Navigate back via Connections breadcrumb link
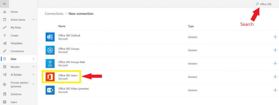This screenshot has height=105, width=279. coord(54,14)
